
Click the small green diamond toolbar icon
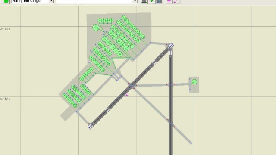[x=151, y=1]
